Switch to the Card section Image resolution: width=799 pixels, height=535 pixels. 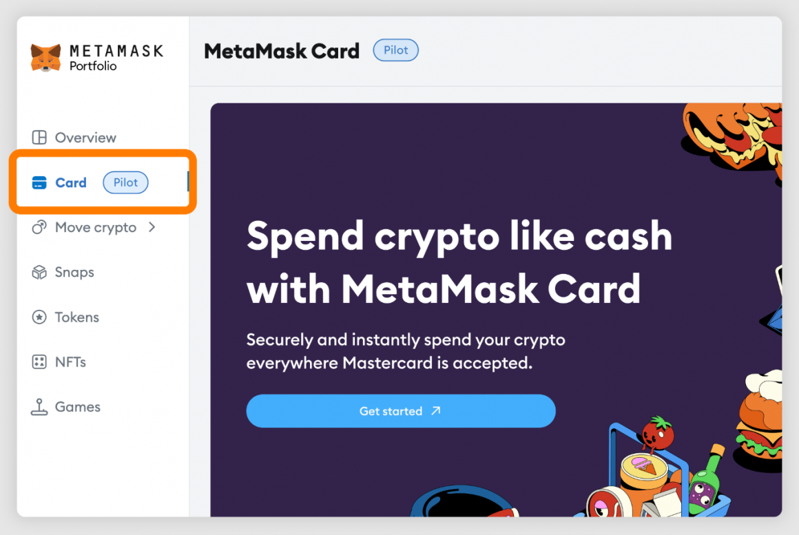70,182
